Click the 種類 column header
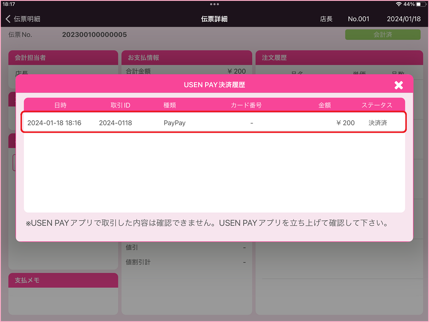This screenshot has width=429, height=322. tap(169, 105)
